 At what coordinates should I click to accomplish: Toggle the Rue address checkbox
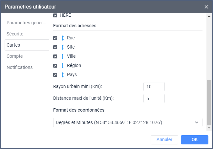(55, 38)
